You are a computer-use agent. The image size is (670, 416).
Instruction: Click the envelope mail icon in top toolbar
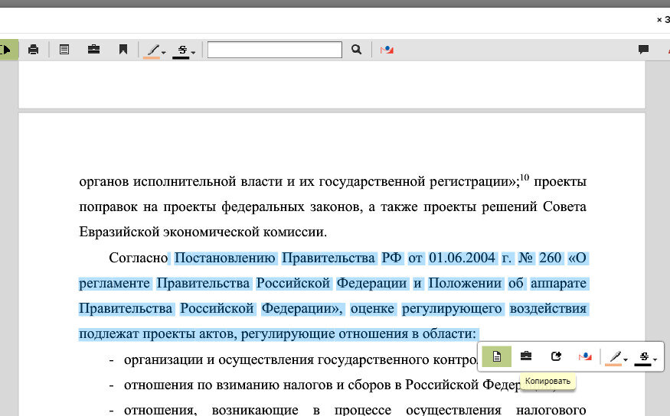click(x=387, y=50)
